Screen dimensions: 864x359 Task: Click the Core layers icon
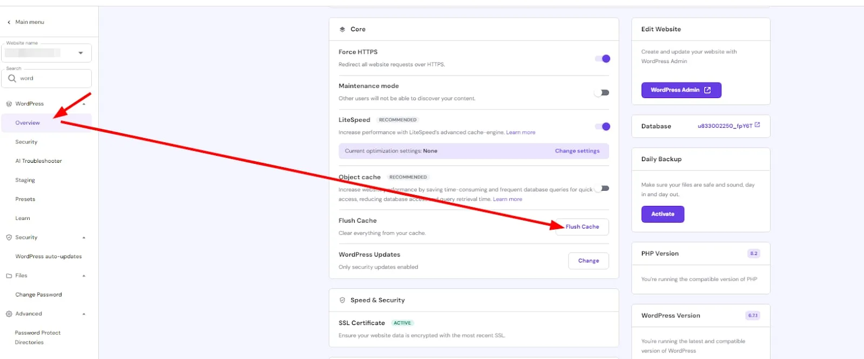click(x=342, y=29)
